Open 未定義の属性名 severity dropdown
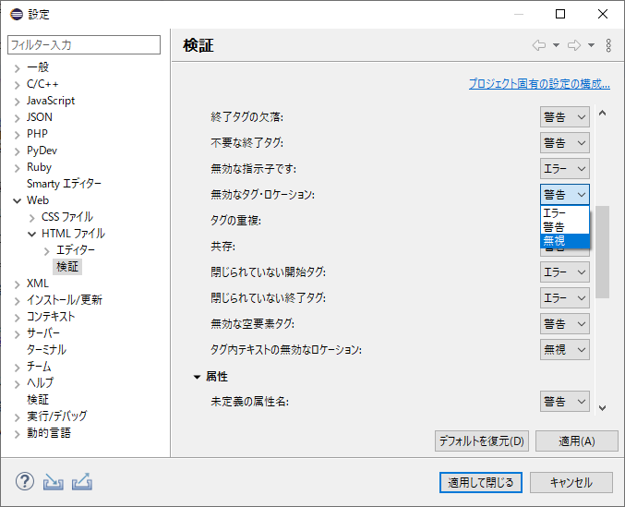The height and width of the screenshot is (507, 625). click(x=565, y=402)
